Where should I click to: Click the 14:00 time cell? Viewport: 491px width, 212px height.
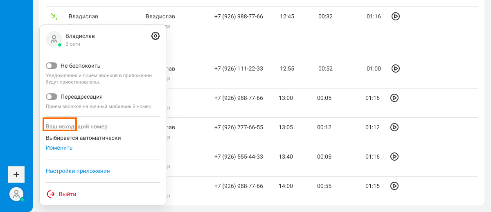(x=286, y=186)
